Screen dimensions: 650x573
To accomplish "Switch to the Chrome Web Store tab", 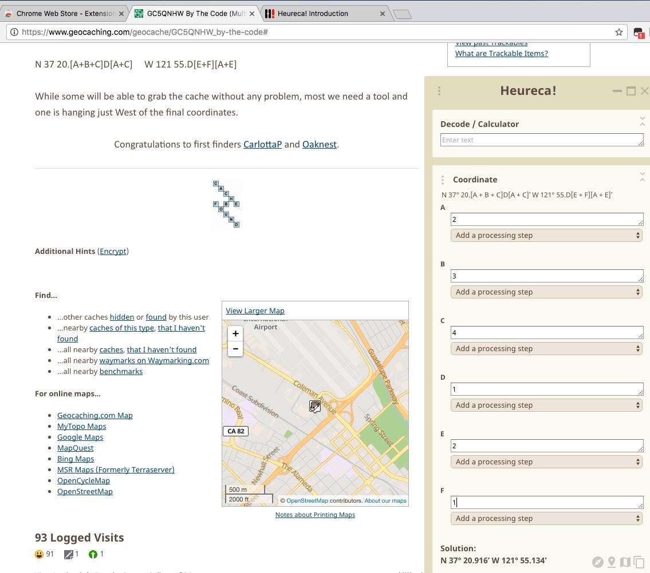I will pyautogui.click(x=64, y=14).
